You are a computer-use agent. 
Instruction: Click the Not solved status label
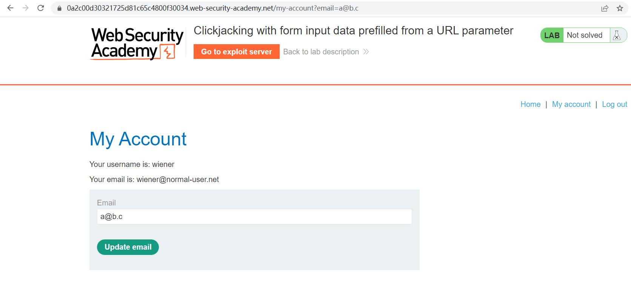[585, 35]
